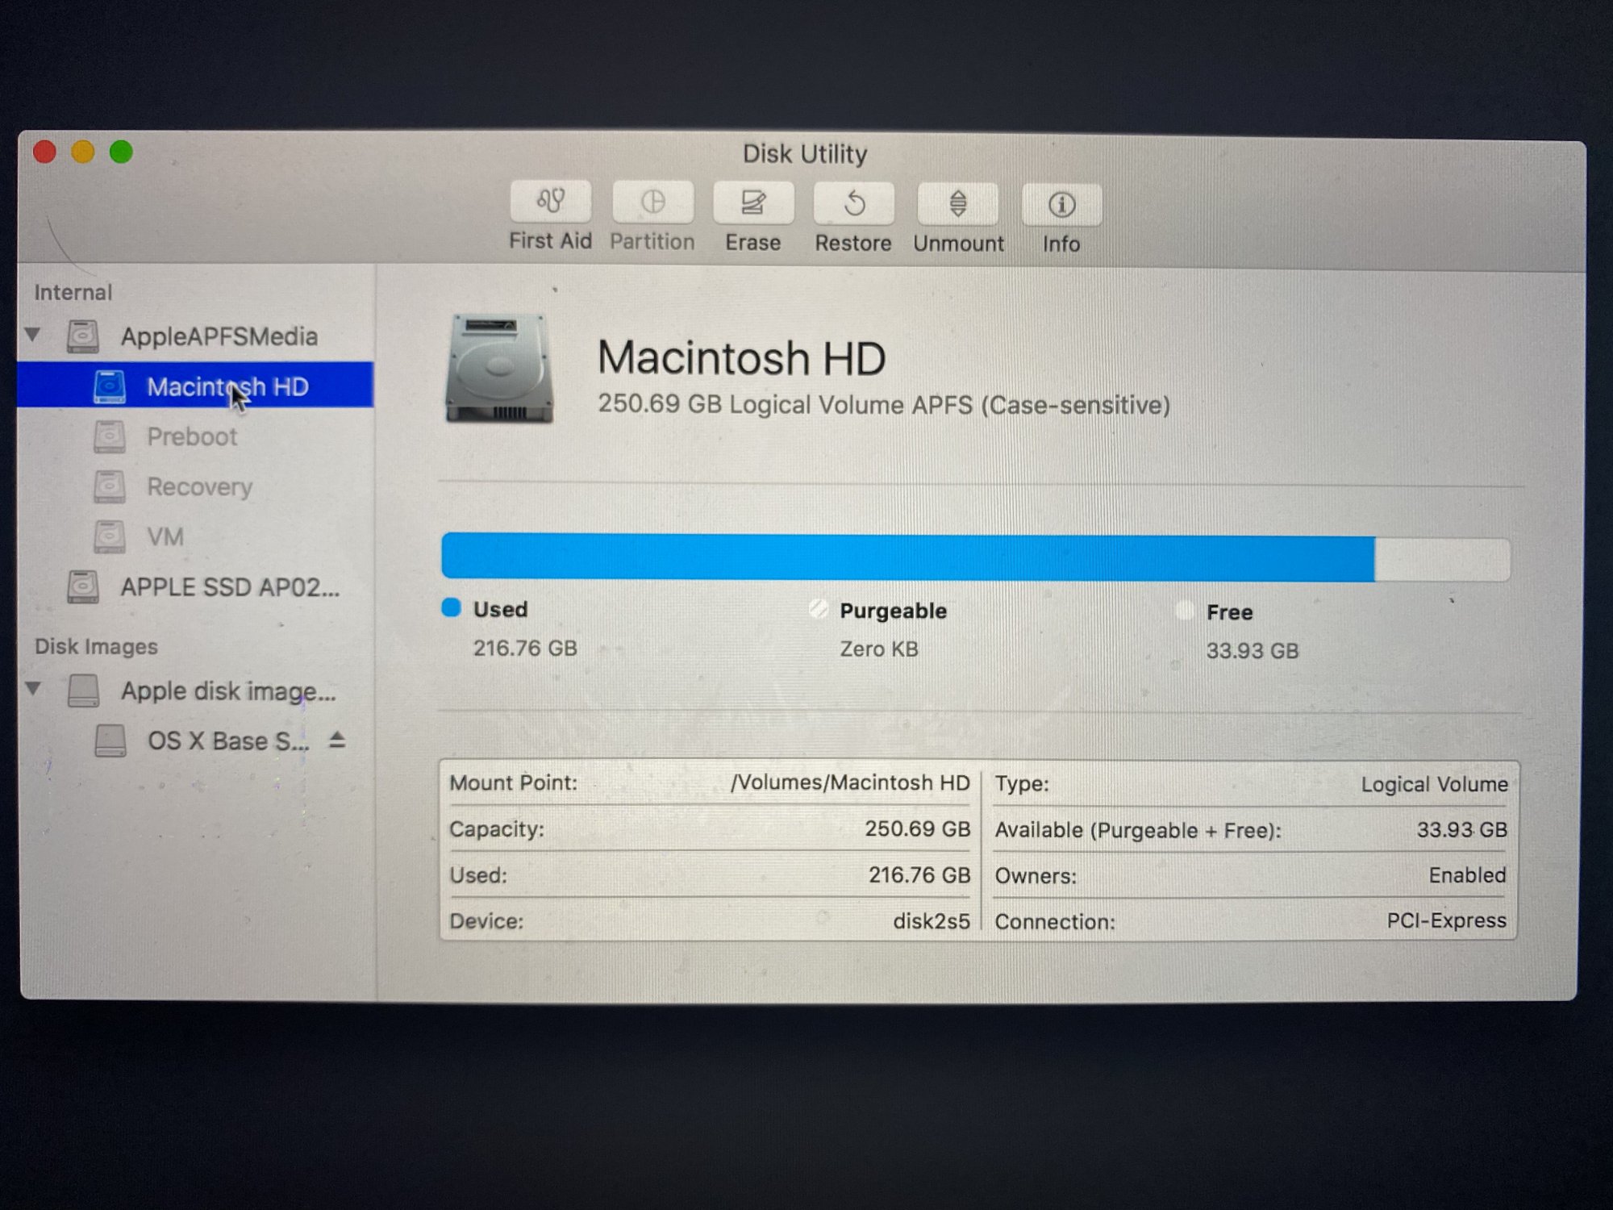Zoom the Disk Utility window with green button
Viewport: 1613px width, 1210px height.
(x=121, y=152)
